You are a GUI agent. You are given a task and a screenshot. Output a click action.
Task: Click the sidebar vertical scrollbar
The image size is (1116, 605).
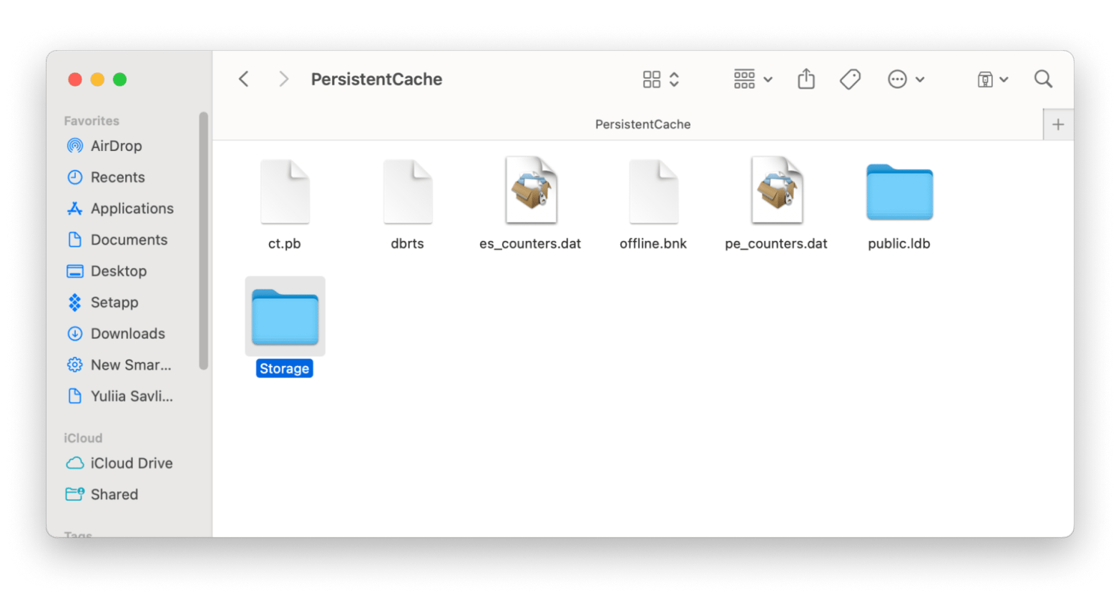(203, 240)
